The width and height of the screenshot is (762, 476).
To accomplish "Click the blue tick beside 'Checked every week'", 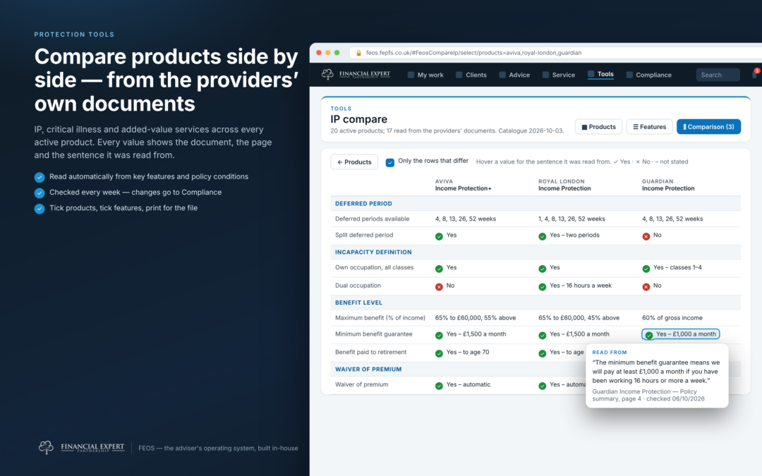I will point(40,193).
